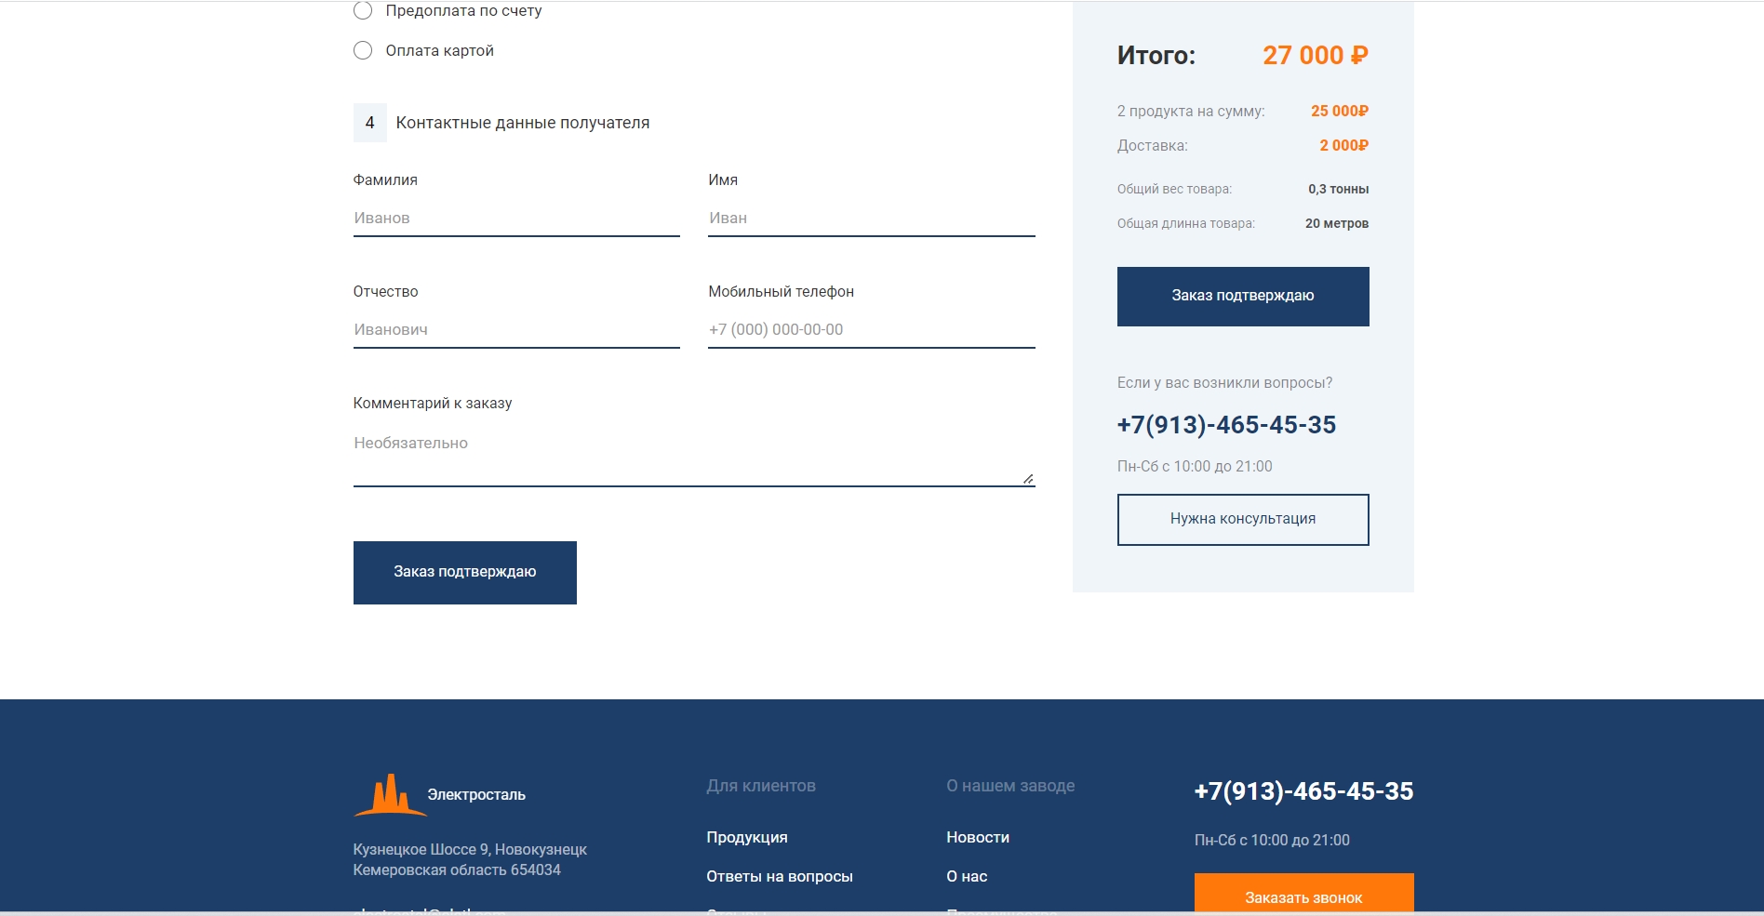
Task: Click the Мобильный телефон input field
Action: pos(871,330)
